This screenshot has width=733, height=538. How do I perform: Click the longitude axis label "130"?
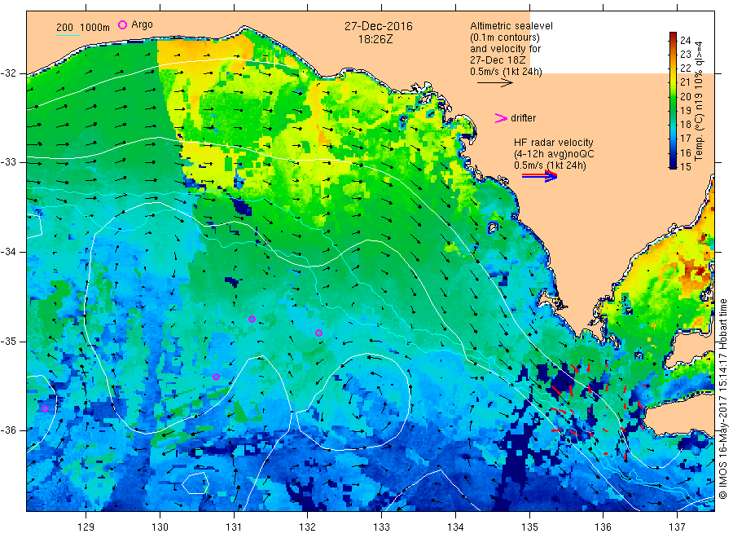(160, 527)
